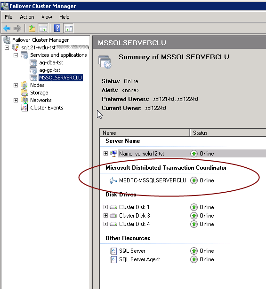Select the Name: sql-sclu12-tst row
The image size is (266, 289).
[192, 154]
